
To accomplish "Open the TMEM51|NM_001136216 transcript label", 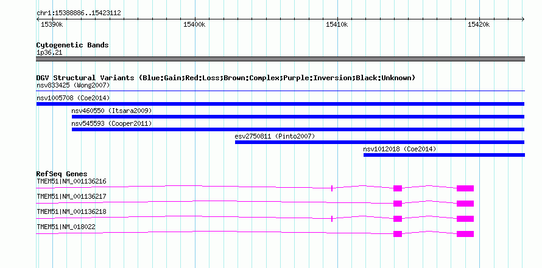I will (71, 181).
